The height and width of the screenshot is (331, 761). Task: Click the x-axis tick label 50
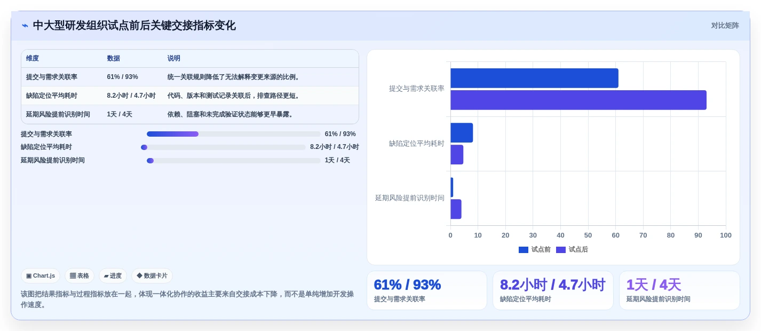click(x=588, y=235)
